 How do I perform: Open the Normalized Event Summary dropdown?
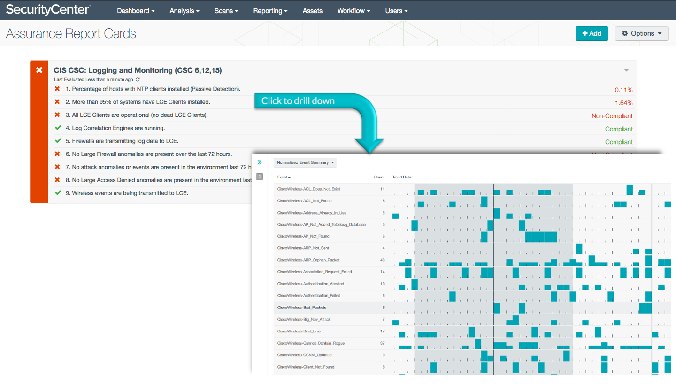305,162
